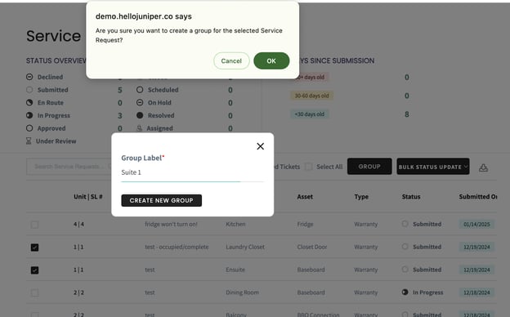This screenshot has width=510, height=317.
Task: Click the Search Service Requests field
Action: pyautogui.click(x=69, y=167)
